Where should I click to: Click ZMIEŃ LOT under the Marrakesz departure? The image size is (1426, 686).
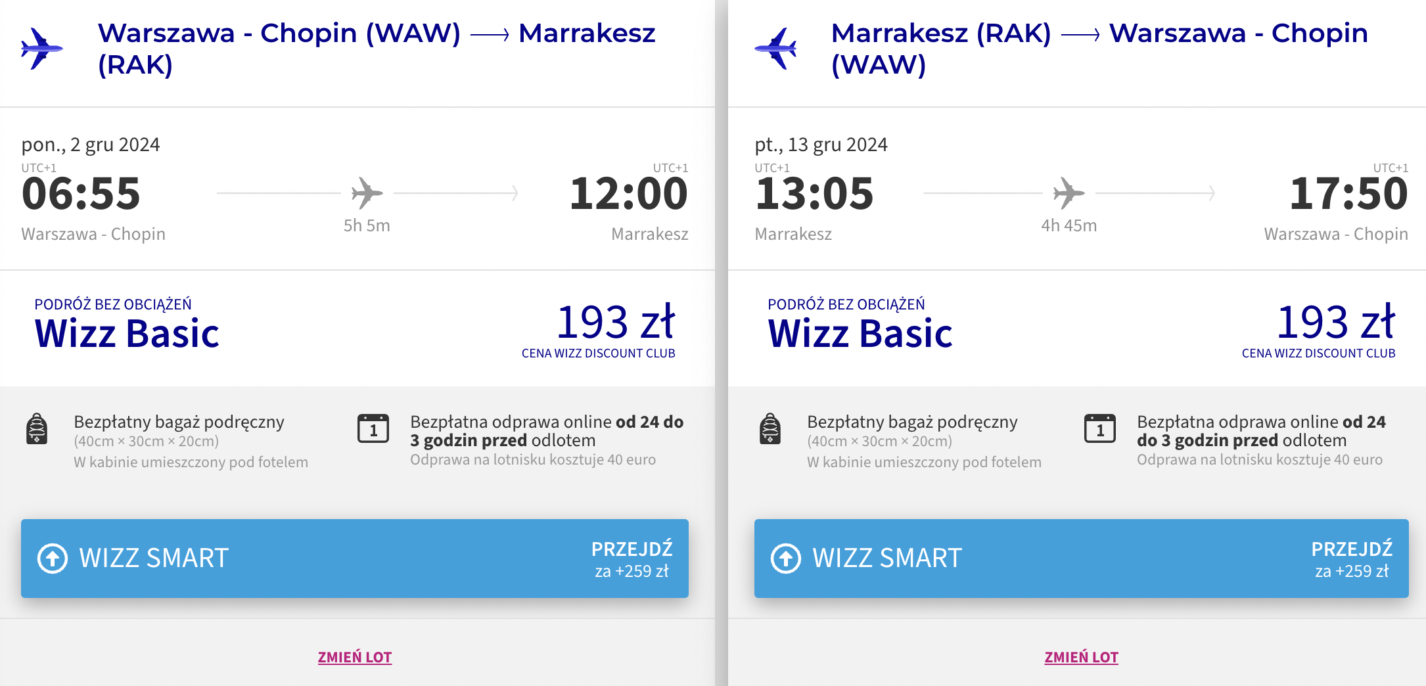[1082, 657]
